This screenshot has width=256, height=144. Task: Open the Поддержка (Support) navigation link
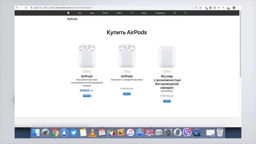pos(160,13)
